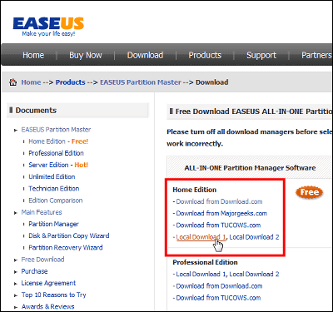Screen dimensions: 333x312
Task: Expand the Purchase arrow in sidebar
Action: 16,271
